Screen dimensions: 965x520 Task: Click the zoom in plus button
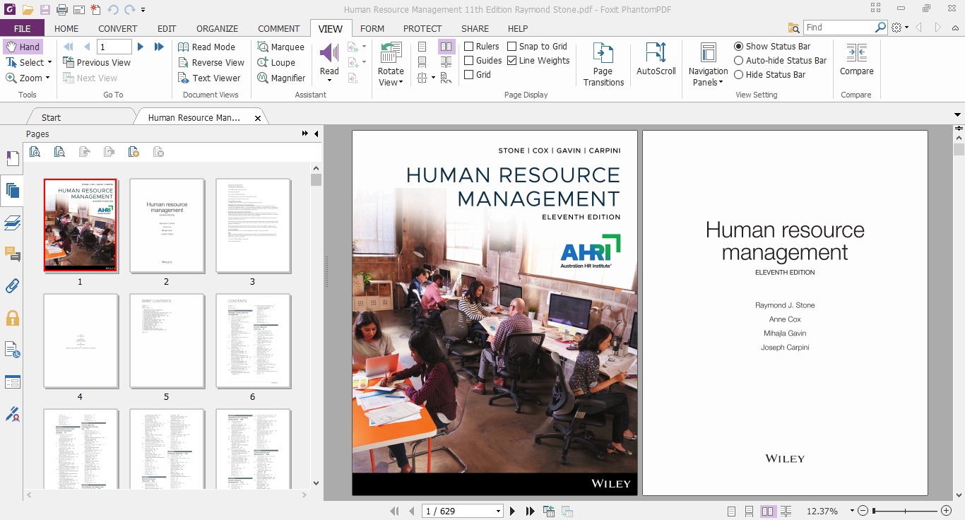pos(947,511)
